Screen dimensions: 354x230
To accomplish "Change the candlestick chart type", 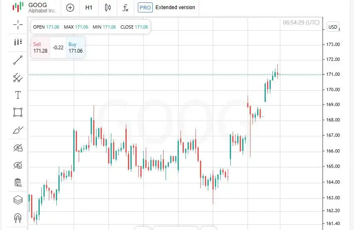I will point(108,8).
